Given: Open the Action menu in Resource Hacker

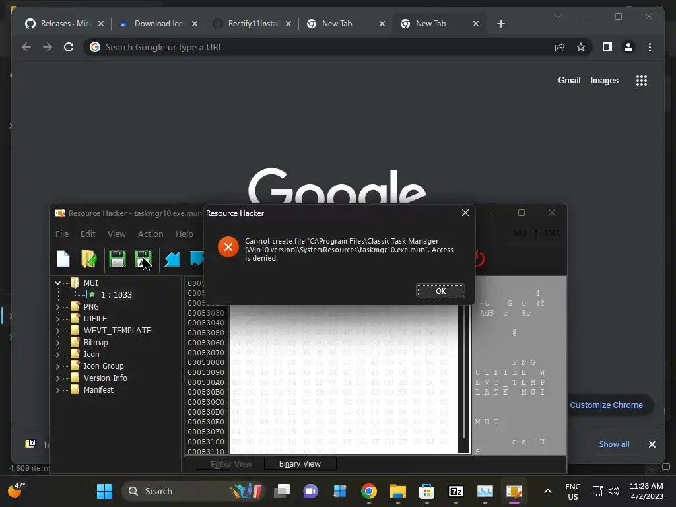Looking at the screenshot, I should pos(151,234).
